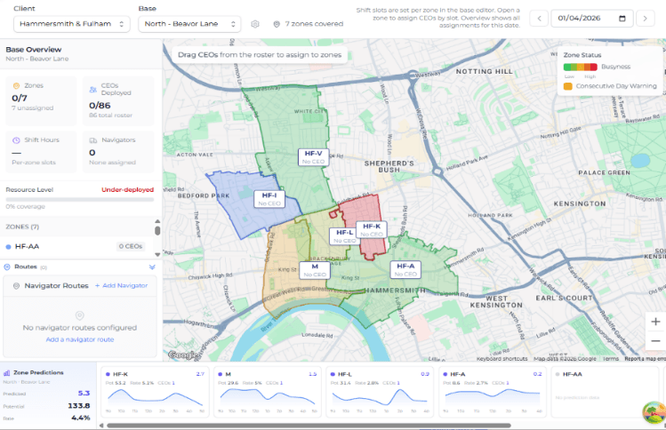Select the M zone label on map
Screen dimensions: 666x430
[314, 270]
